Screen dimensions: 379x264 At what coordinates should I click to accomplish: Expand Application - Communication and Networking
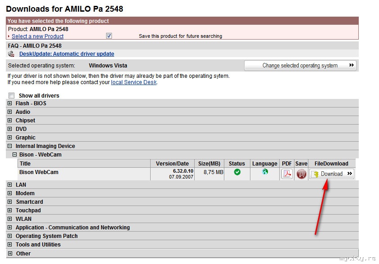pyautogui.click(x=9, y=227)
